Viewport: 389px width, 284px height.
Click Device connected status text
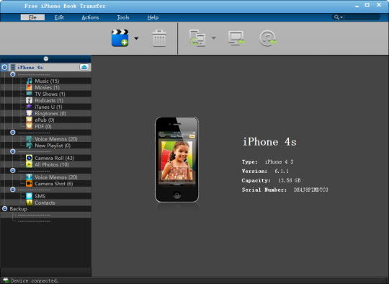[35, 280]
